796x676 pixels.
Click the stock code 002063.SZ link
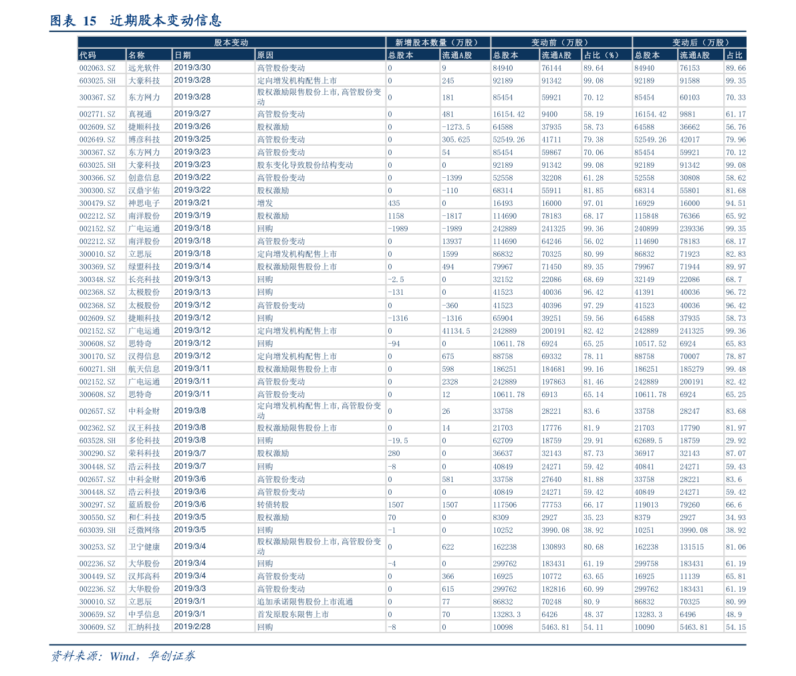tap(98, 66)
